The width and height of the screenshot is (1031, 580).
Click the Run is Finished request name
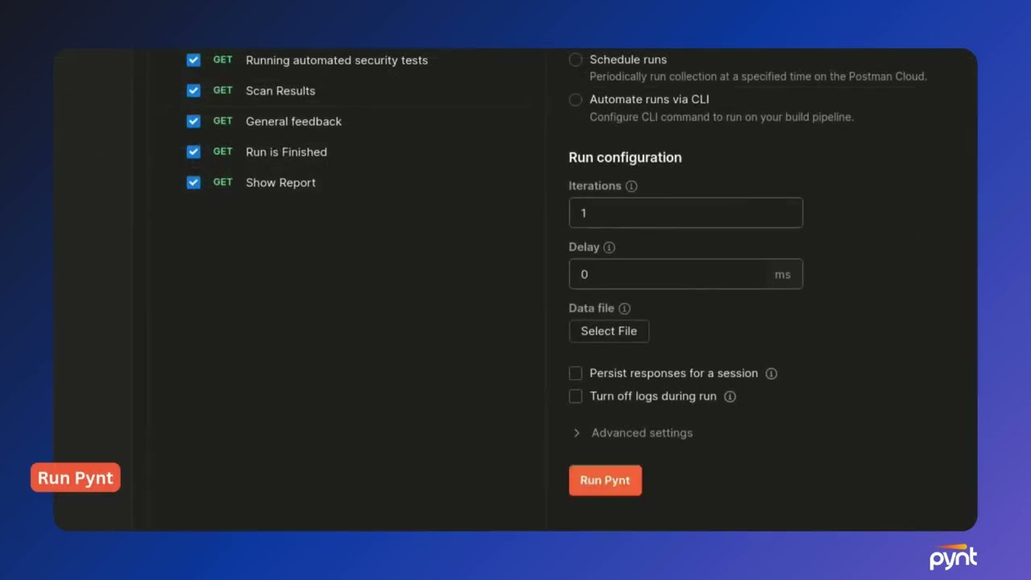coord(287,152)
